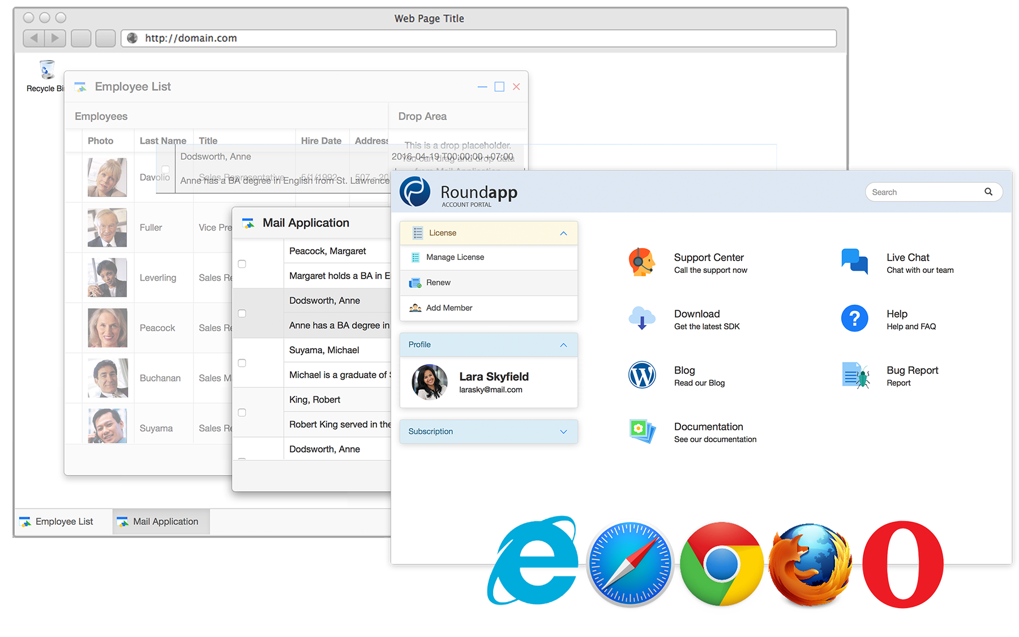Image resolution: width=1019 pixels, height=637 pixels.
Task: Click the Internet Explorer browser icon
Action: click(x=533, y=561)
